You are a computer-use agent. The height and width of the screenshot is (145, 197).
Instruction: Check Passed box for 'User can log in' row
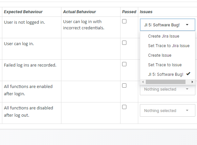(124, 43)
